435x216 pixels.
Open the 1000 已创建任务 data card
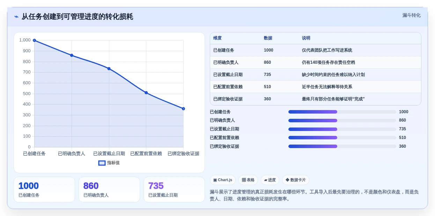pyautogui.click(x=44, y=190)
